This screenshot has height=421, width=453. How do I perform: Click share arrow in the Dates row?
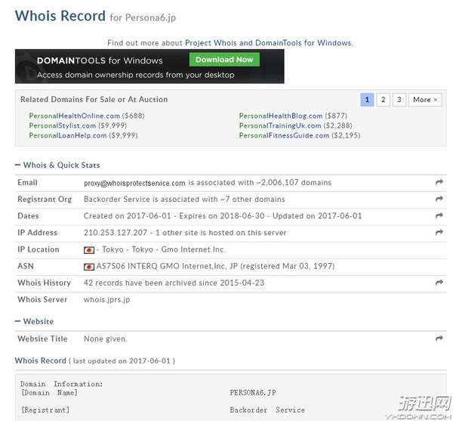point(439,216)
